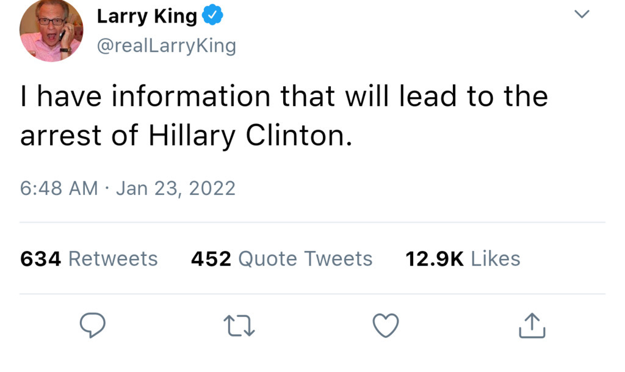View the 634 Retweets list

pos(89,259)
